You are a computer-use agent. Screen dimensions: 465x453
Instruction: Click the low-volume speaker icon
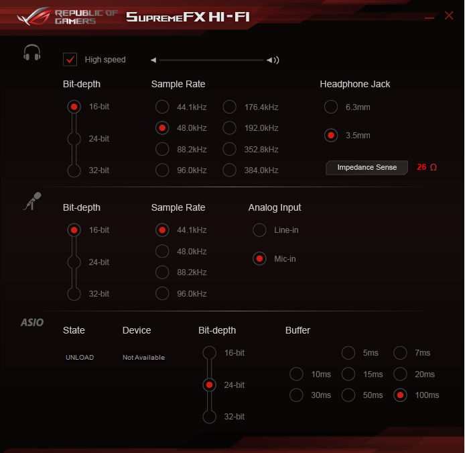click(x=153, y=60)
